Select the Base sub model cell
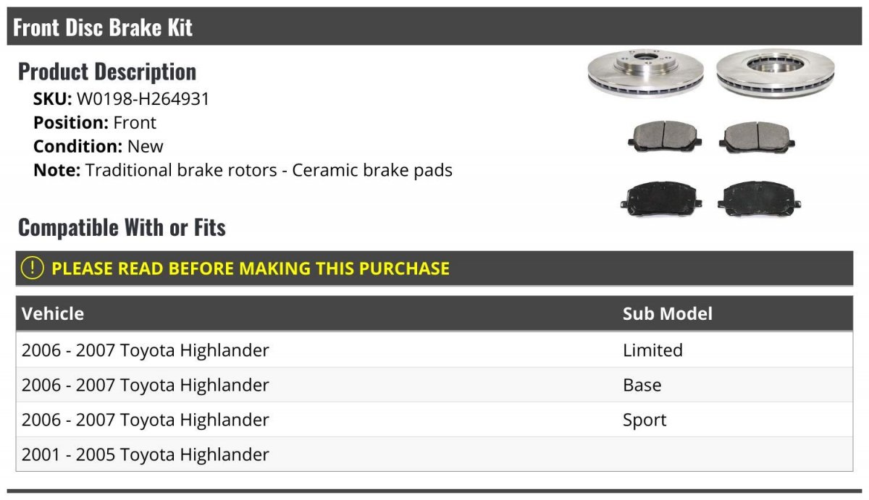Screen dimensions: 869x500 click(x=642, y=385)
